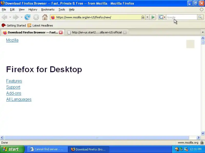Expand the address bar URL history dropdown

click(147, 17)
